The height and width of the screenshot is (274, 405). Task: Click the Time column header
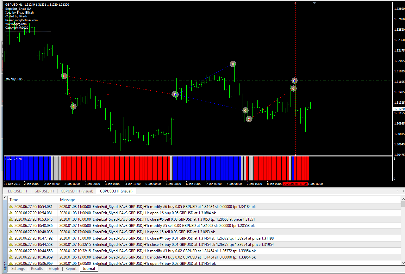14,200
